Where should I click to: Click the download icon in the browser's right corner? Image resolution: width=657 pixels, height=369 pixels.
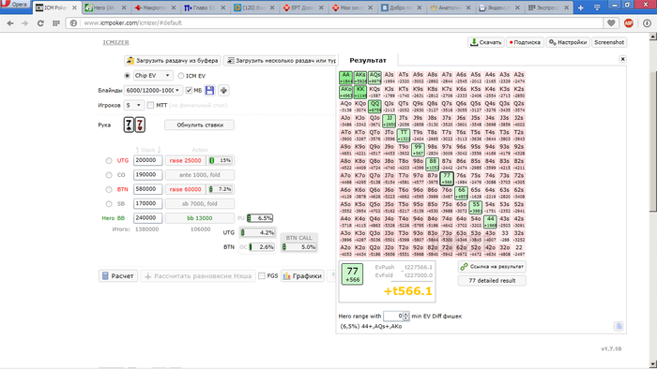coord(647,23)
